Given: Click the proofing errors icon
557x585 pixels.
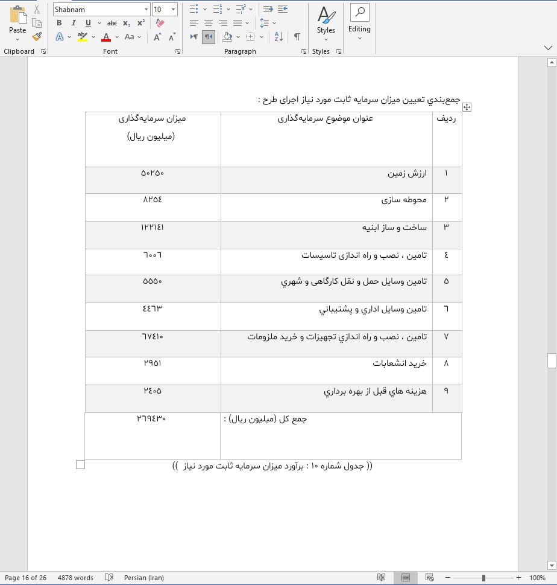Looking at the screenshot, I should pyautogui.click(x=109, y=578).
